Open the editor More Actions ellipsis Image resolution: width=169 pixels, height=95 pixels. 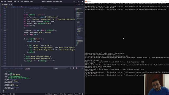pyautogui.click(x=82, y=4)
